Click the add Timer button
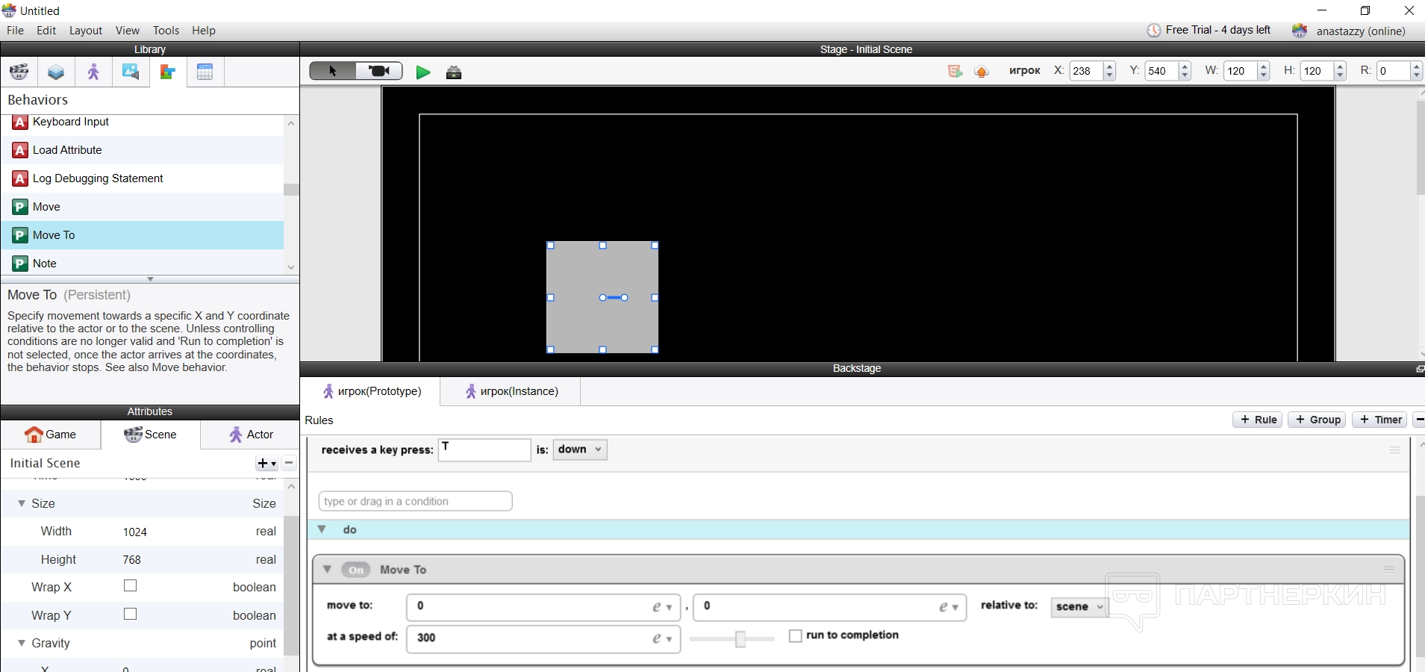 coord(1380,420)
